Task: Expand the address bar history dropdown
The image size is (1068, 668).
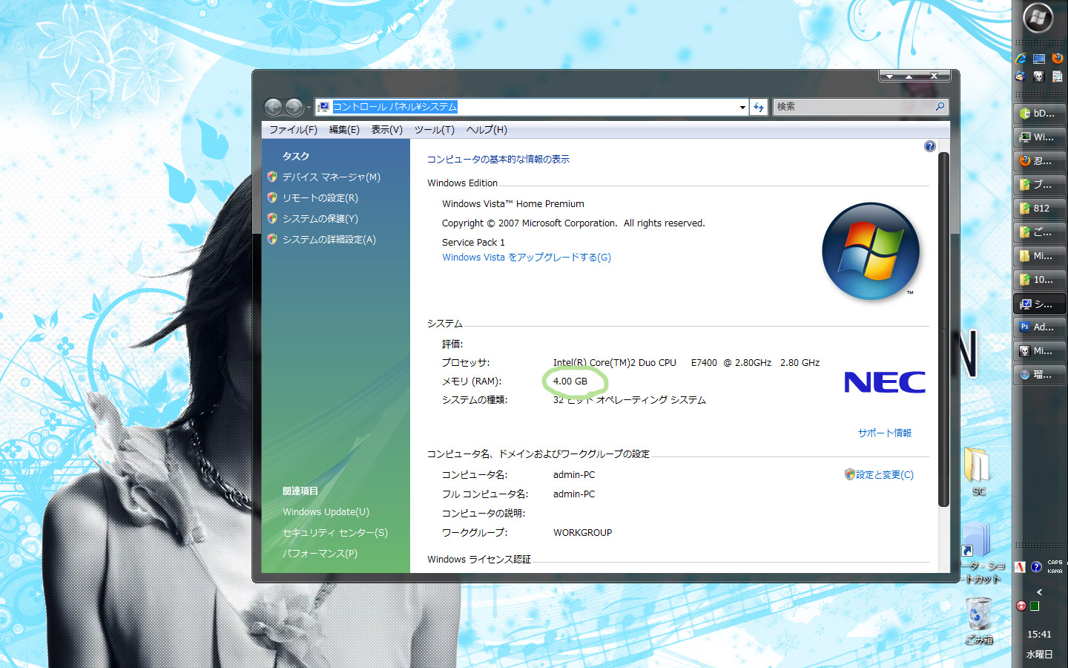Action: tap(742, 108)
